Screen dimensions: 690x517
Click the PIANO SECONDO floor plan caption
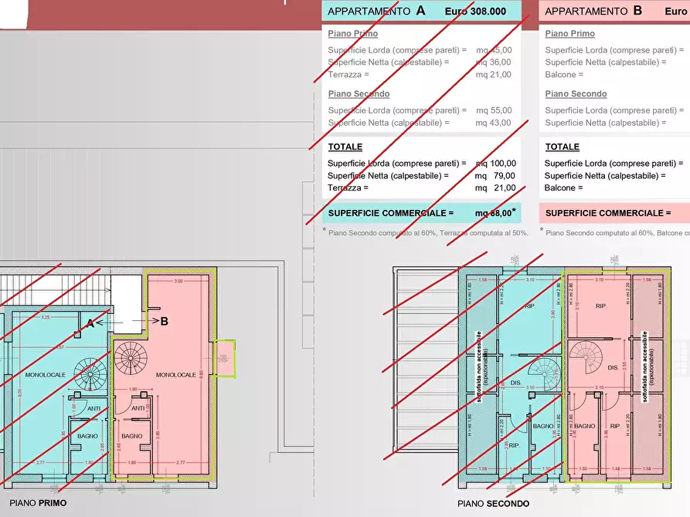tap(494, 504)
